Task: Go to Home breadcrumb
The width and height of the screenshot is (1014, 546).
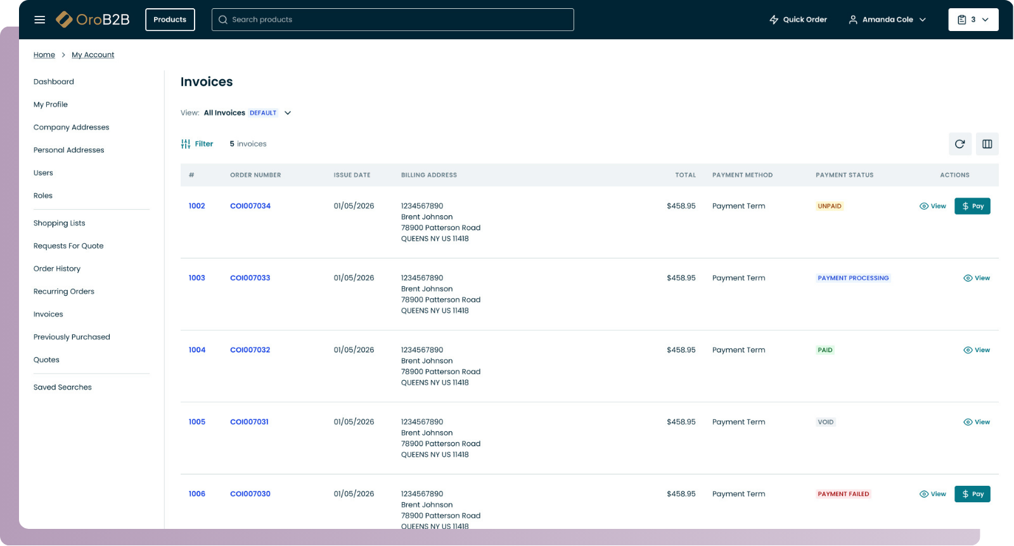Action: pos(44,55)
